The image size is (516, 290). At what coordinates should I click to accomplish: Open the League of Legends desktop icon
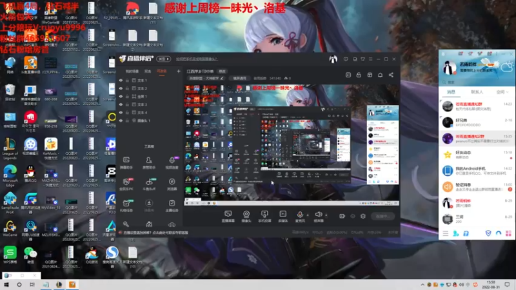pyautogui.click(x=10, y=148)
